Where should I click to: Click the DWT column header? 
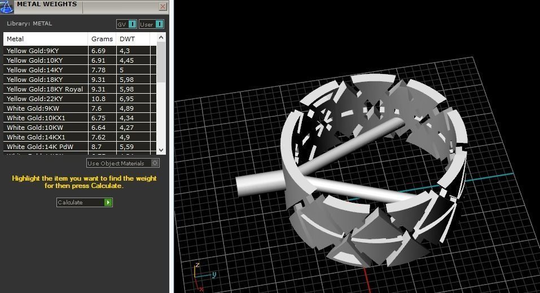coord(133,39)
